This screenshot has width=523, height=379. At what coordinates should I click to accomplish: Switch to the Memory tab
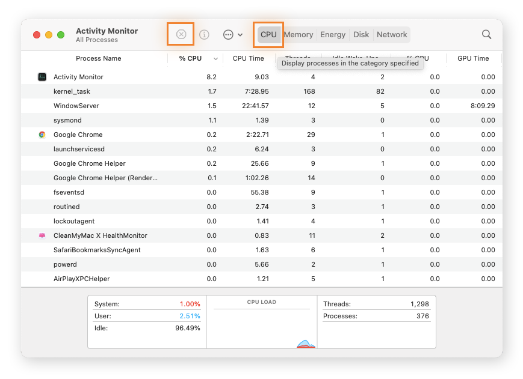(298, 34)
